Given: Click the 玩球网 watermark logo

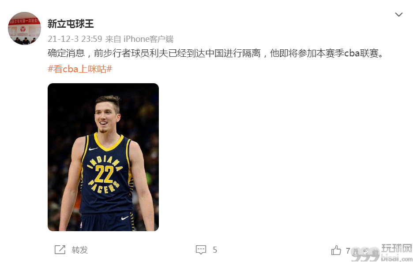Looking at the screenshot, I should pos(397,248).
